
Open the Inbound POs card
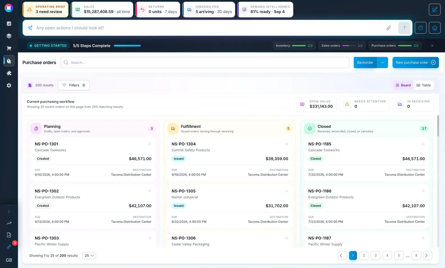pos(209,10)
